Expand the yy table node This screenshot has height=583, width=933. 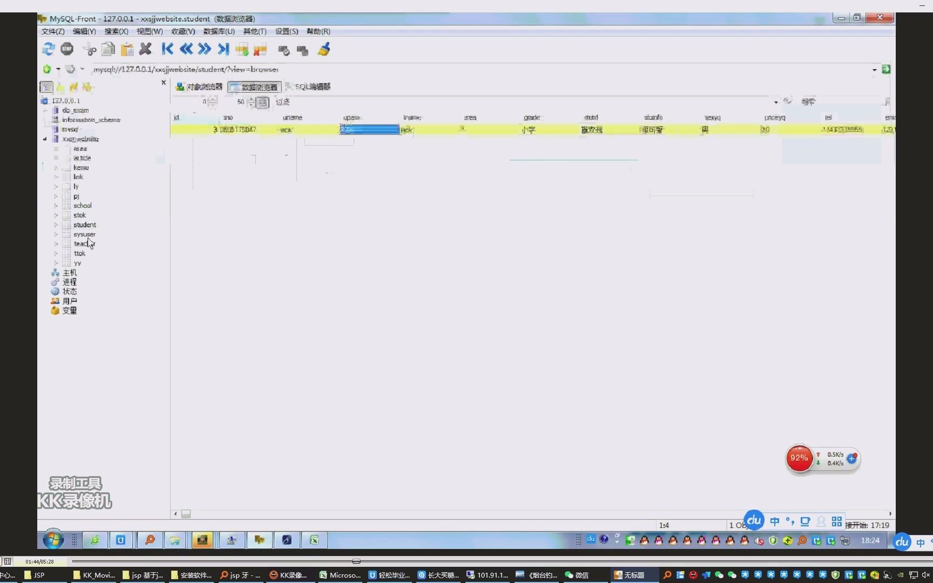56,263
